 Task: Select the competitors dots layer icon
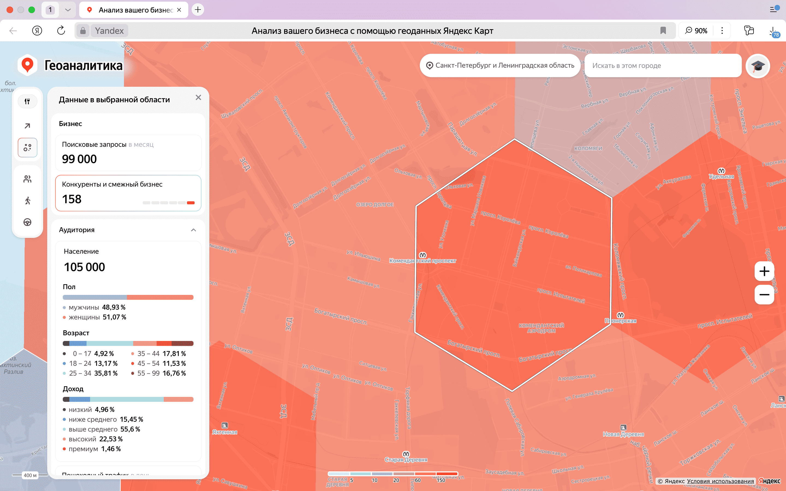pyautogui.click(x=27, y=148)
